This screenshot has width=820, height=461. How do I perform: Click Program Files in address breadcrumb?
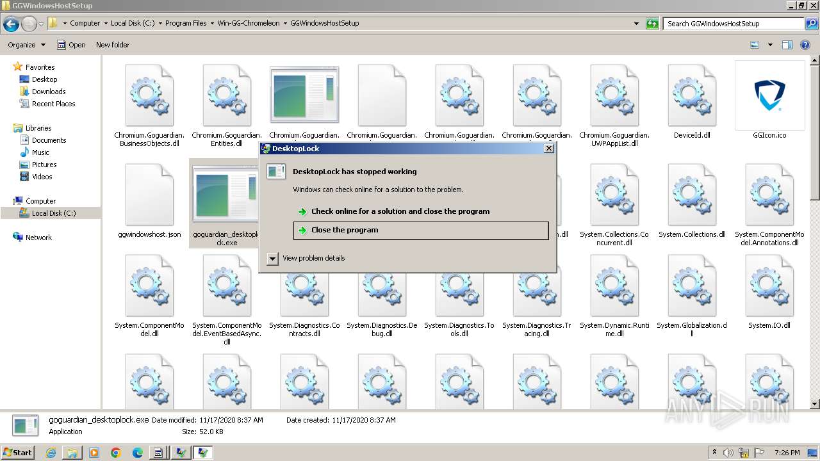click(x=186, y=23)
